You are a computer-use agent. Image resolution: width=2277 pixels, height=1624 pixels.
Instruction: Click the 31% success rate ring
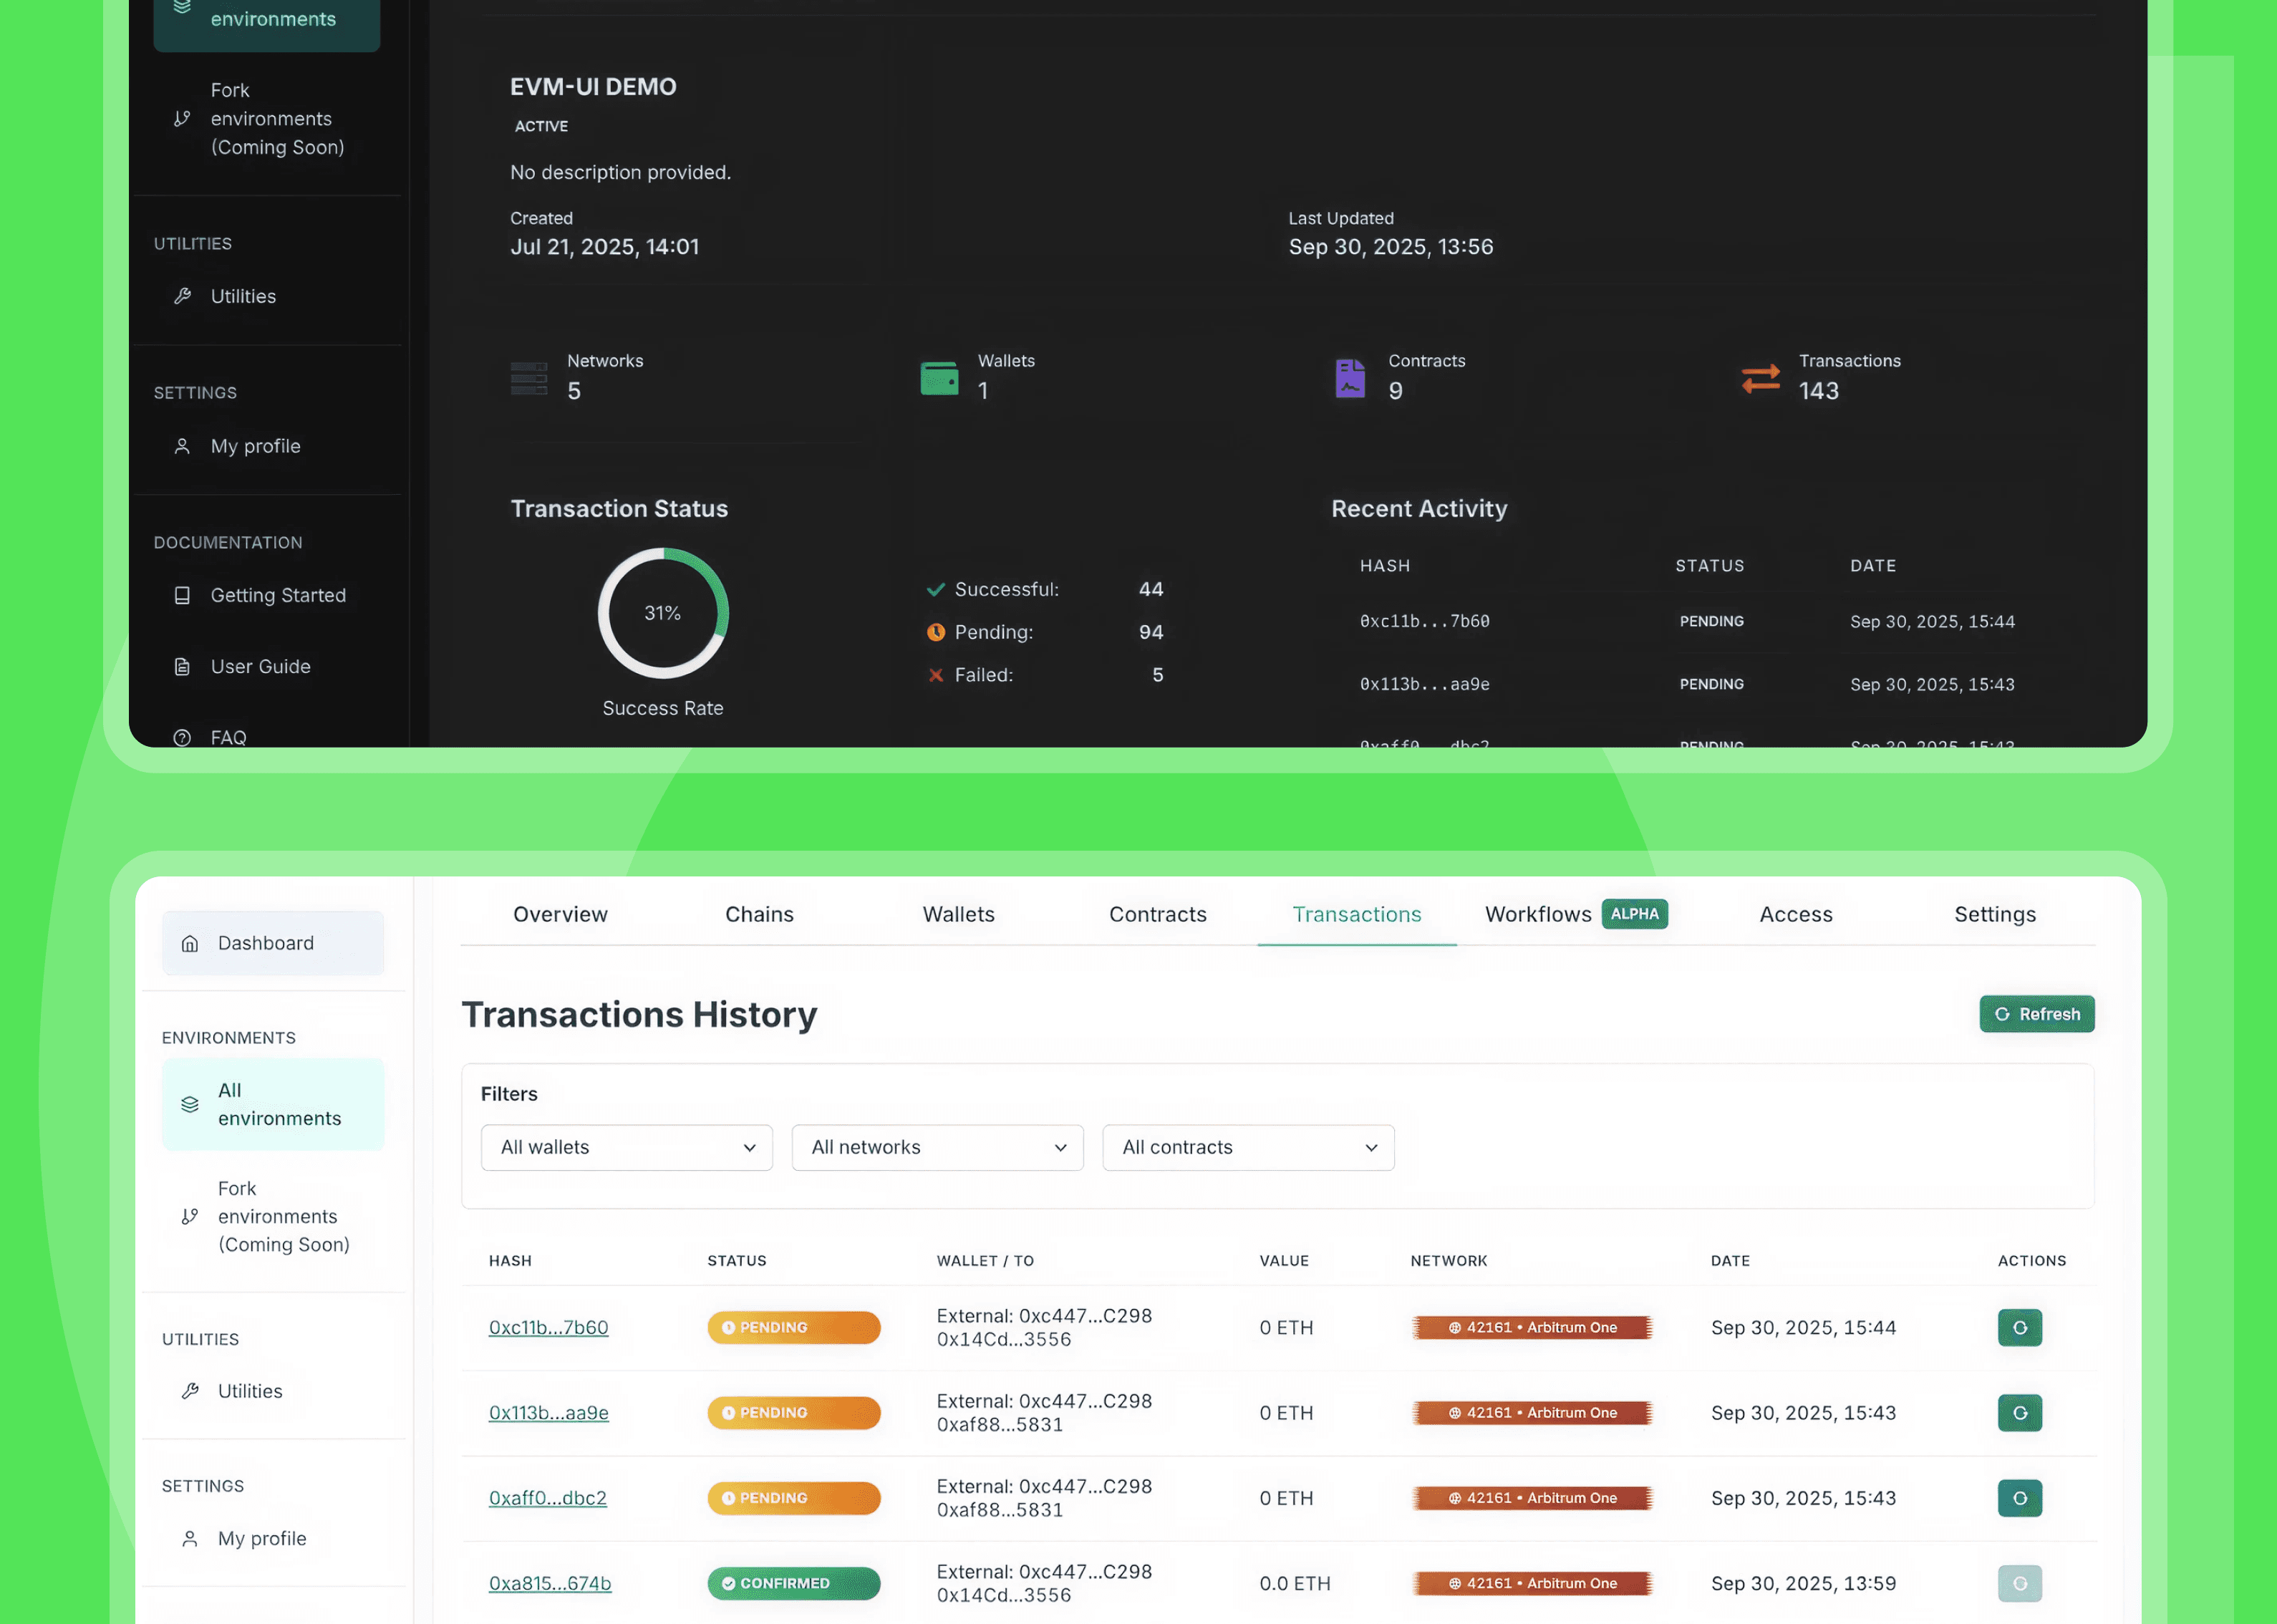[x=662, y=613]
